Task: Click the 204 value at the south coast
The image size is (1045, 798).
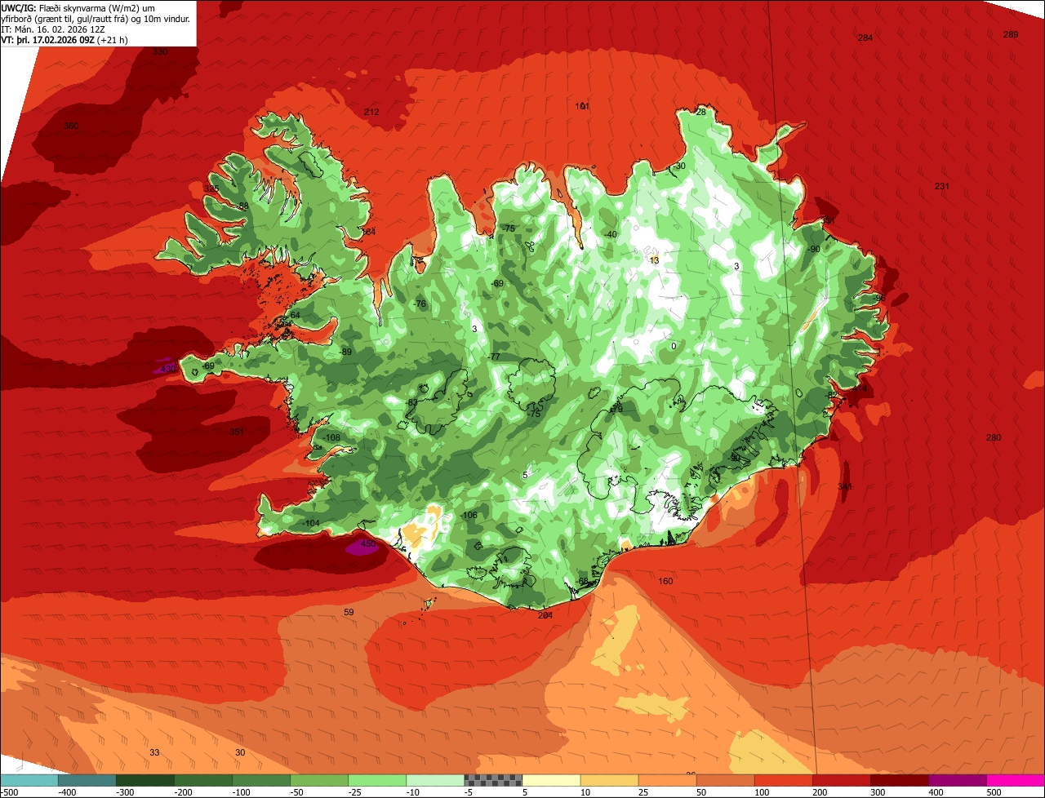Action: pyautogui.click(x=545, y=615)
